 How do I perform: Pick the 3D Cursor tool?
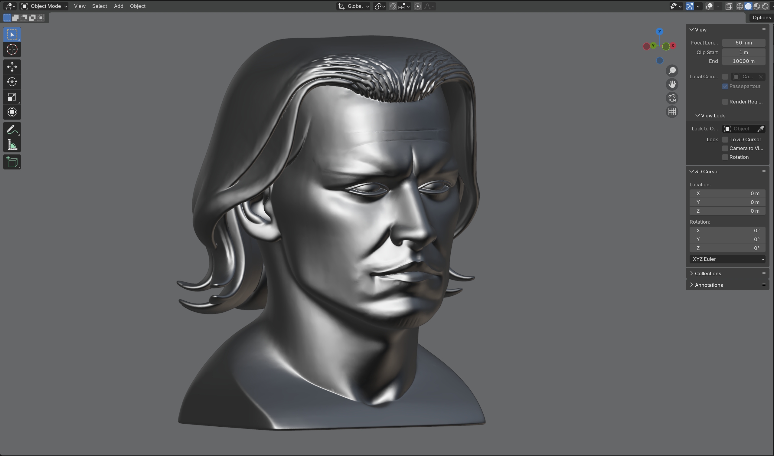[x=12, y=49]
